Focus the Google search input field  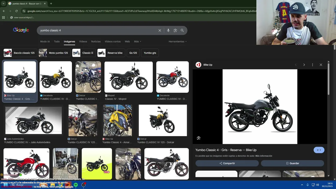pos(97,30)
